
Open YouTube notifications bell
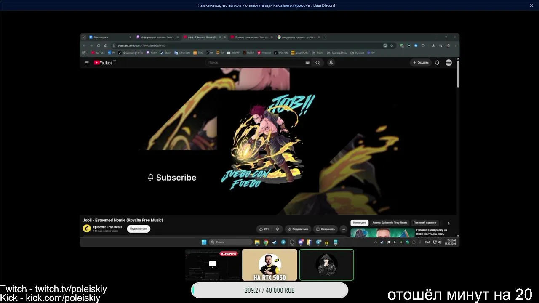click(x=437, y=63)
